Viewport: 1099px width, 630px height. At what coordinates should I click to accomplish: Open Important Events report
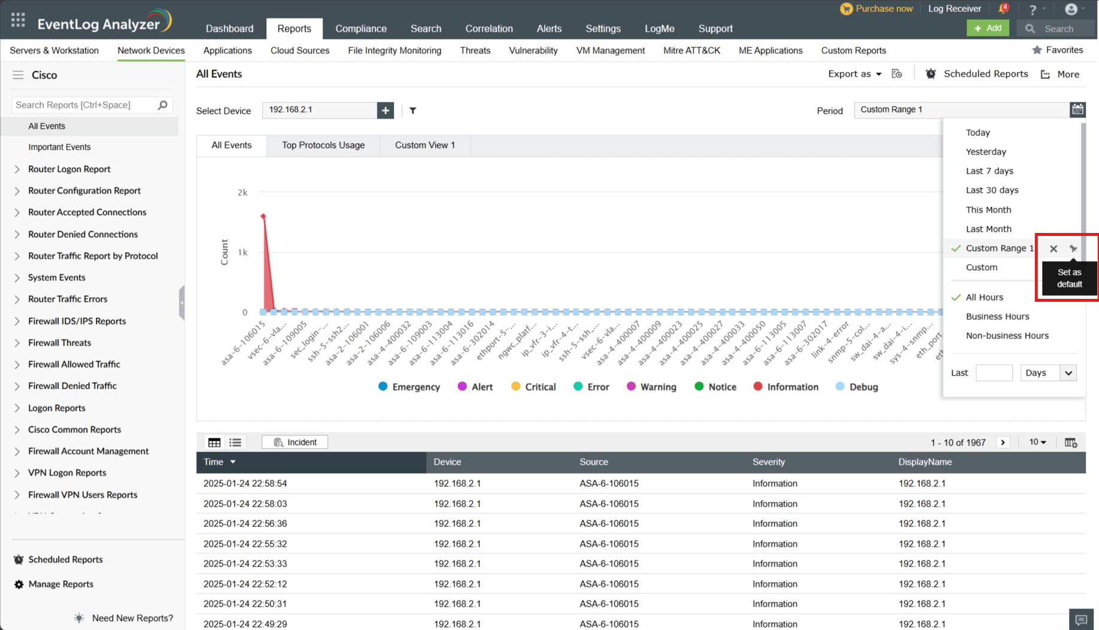pyautogui.click(x=59, y=147)
